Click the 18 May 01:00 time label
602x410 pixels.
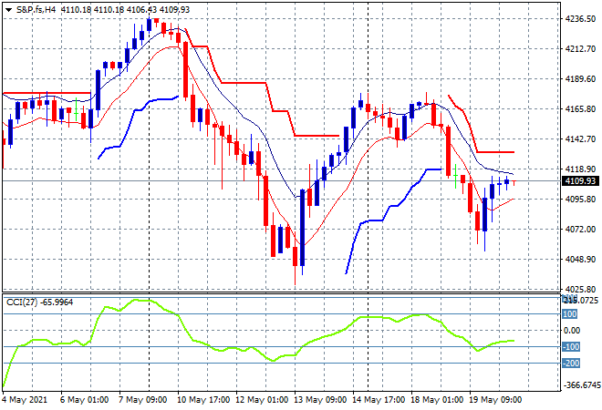(x=437, y=400)
